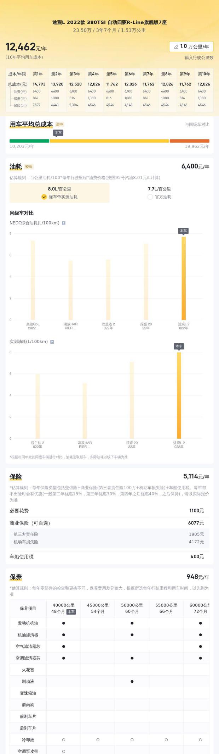Click the 本车 marker above the cost bar
This screenshot has height=754, width=219.
point(58,133)
